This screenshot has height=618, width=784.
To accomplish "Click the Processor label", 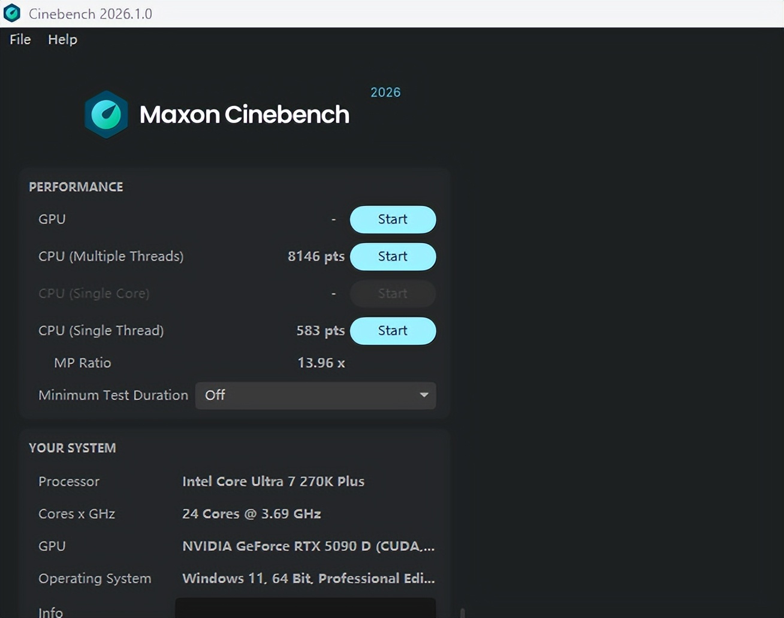I will 69,481.
